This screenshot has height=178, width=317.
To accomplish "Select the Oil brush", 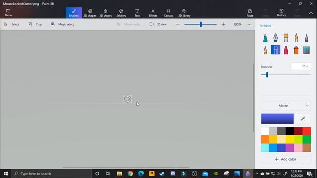I will click(x=286, y=38).
